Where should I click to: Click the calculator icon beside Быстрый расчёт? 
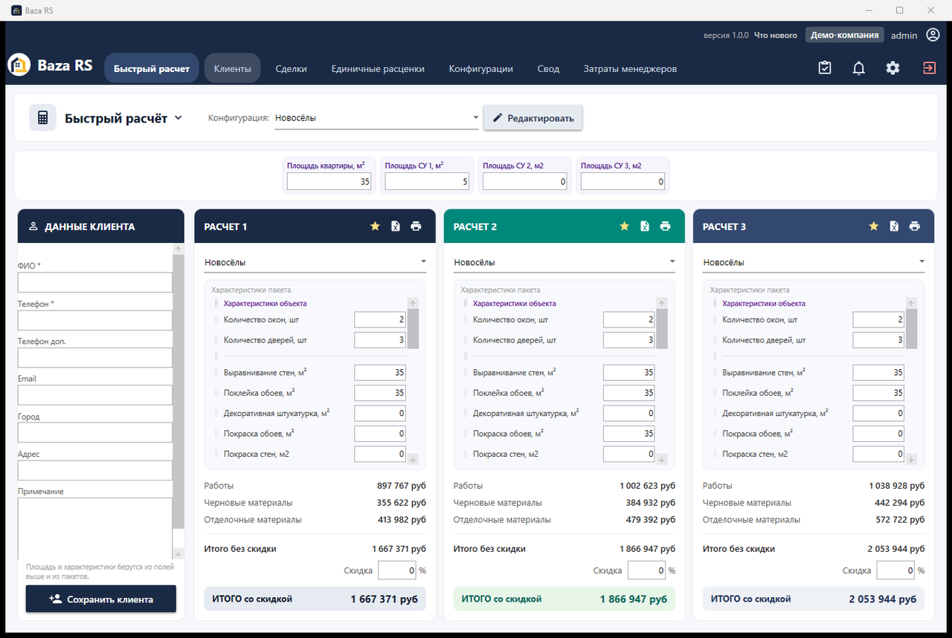click(42, 117)
